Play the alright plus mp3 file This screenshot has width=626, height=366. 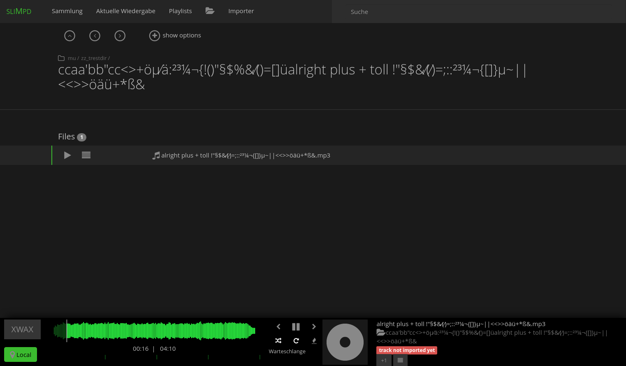(x=67, y=155)
